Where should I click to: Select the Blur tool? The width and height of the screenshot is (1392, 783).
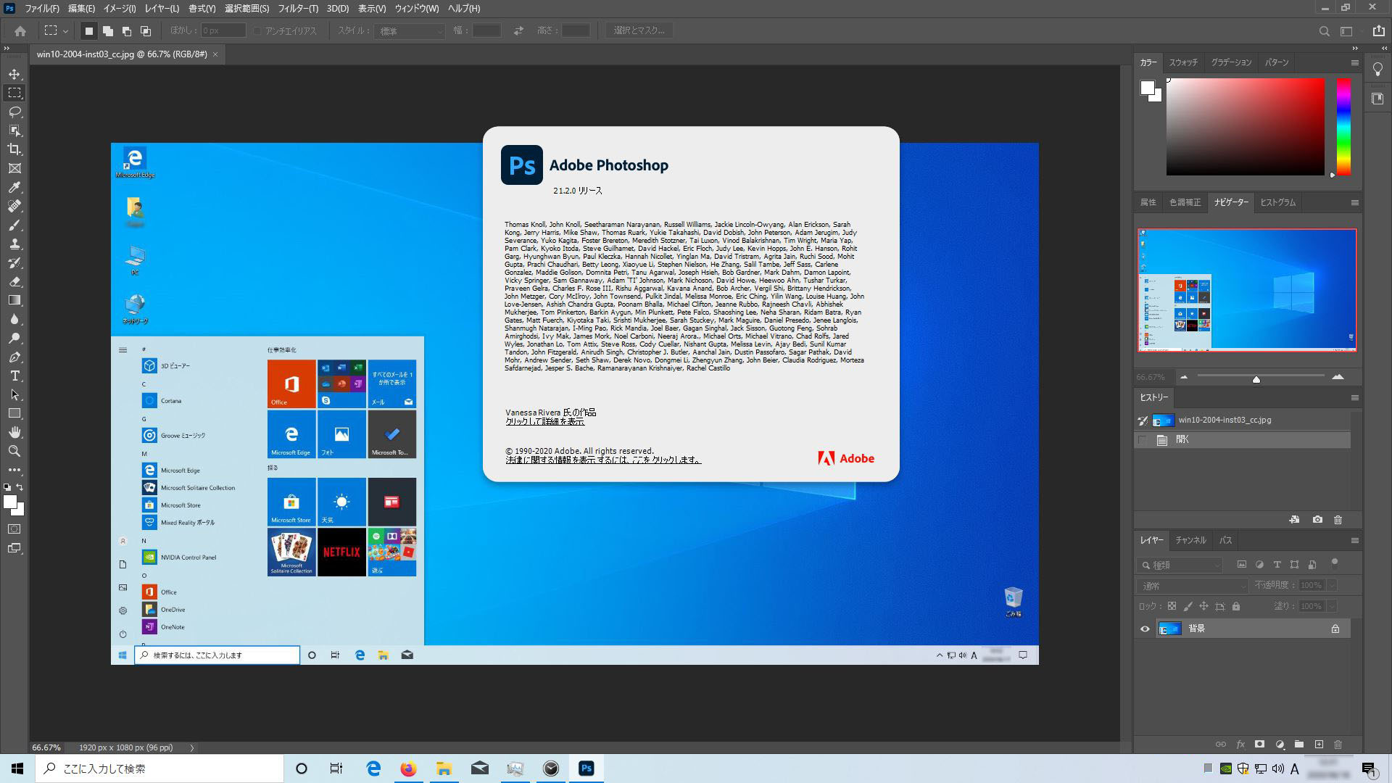14,319
